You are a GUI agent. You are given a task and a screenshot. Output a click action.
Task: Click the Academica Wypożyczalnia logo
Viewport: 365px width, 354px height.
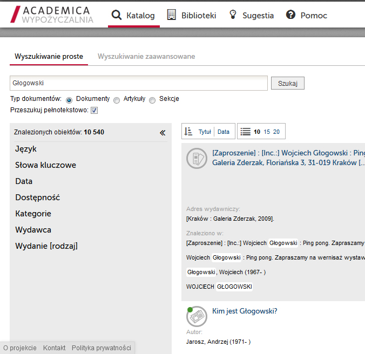[52, 15]
